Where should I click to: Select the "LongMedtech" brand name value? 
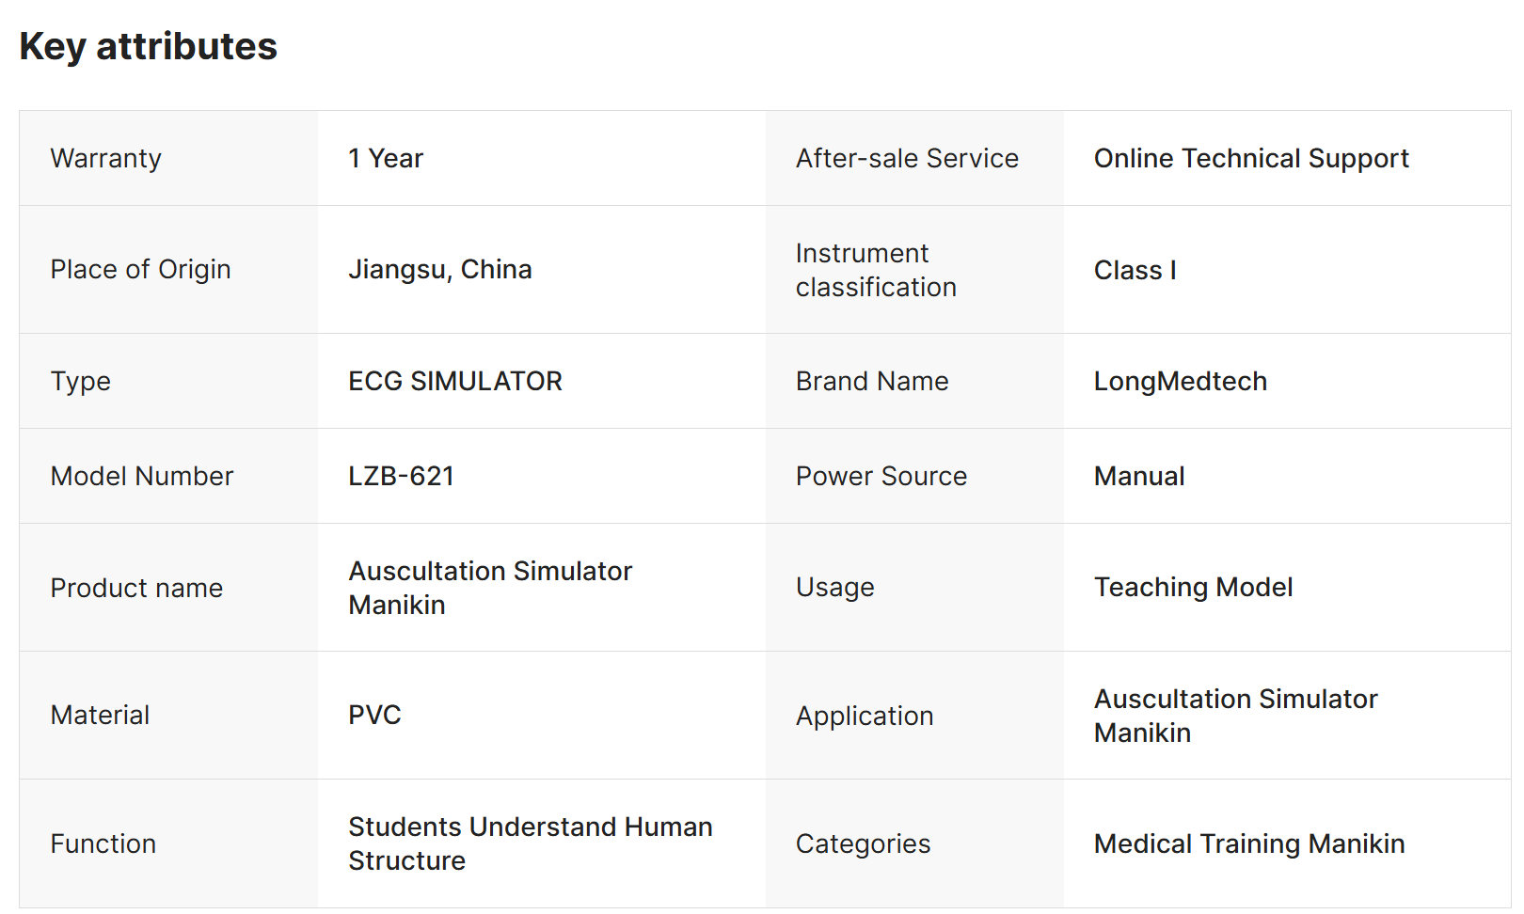(x=1180, y=381)
